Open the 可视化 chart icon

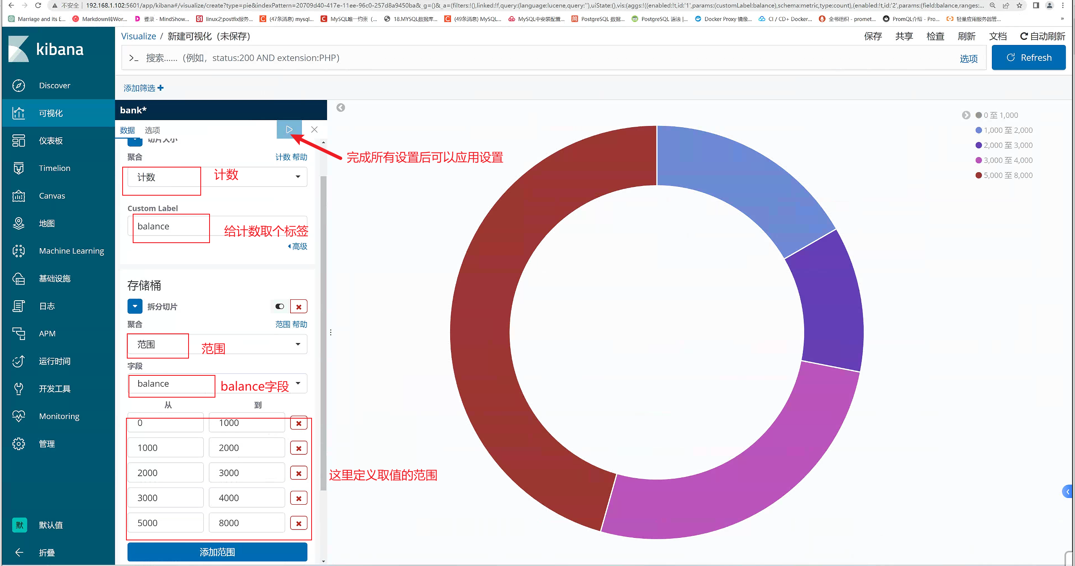[18, 113]
